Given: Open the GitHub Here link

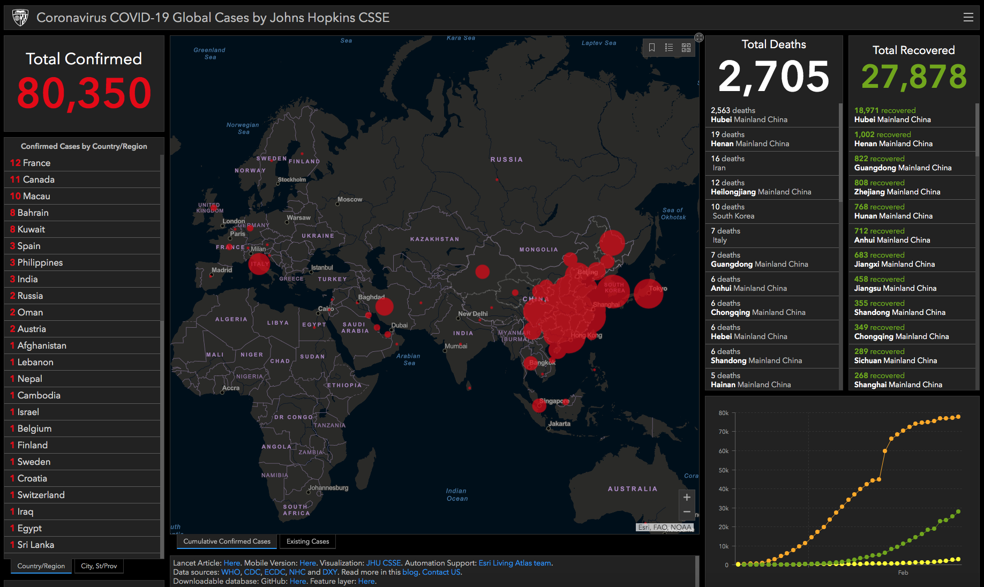Looking at the screenshot, I should tap(298, 581).
